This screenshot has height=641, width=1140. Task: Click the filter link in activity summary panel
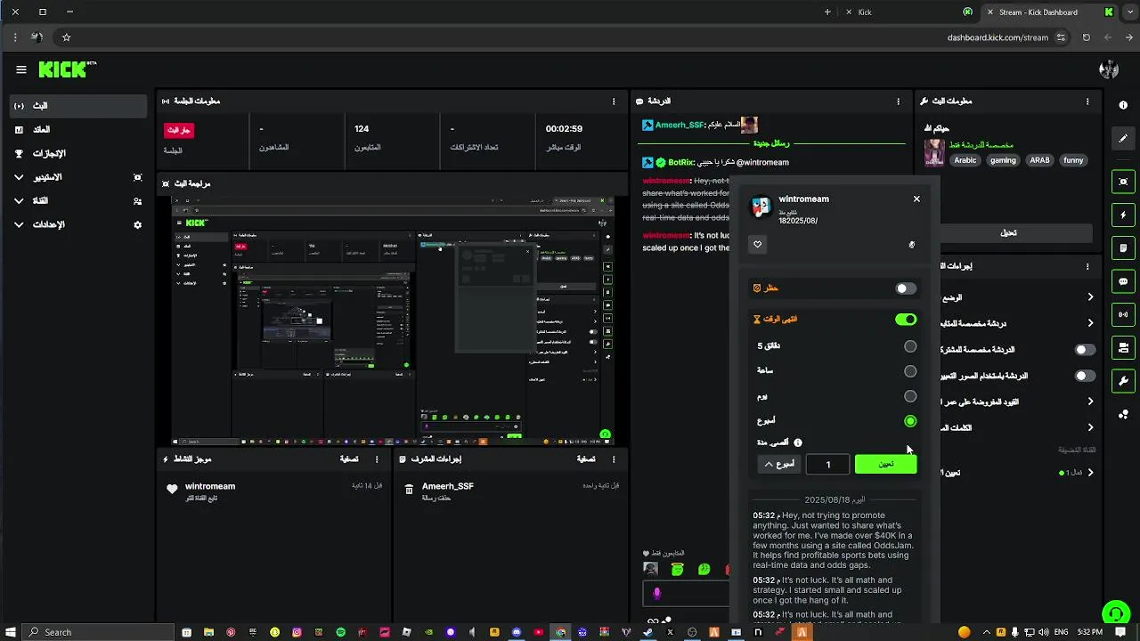click(x=349, y=459)
